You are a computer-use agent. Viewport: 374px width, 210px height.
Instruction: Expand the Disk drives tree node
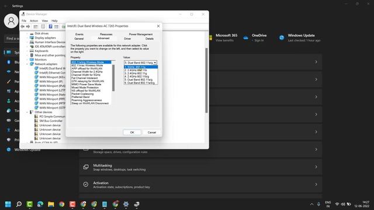[27, 33]
